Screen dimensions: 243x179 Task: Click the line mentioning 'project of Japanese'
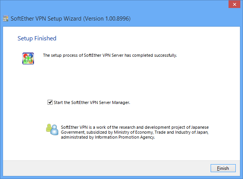pos(135,127)
